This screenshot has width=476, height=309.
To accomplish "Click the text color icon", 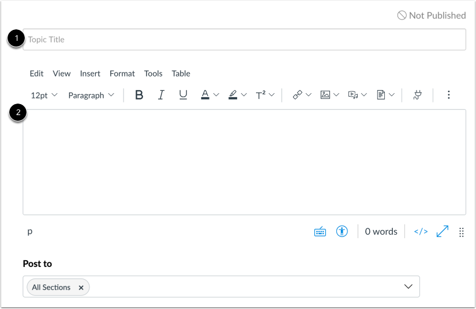I will (x=205, y=95).
